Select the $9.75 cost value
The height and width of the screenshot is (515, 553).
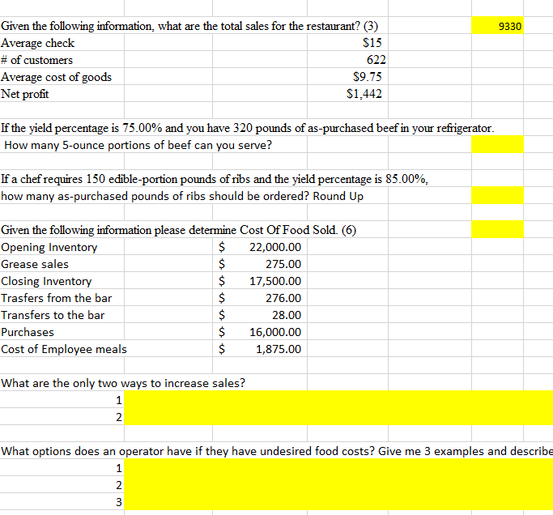(x=367, y=77)
